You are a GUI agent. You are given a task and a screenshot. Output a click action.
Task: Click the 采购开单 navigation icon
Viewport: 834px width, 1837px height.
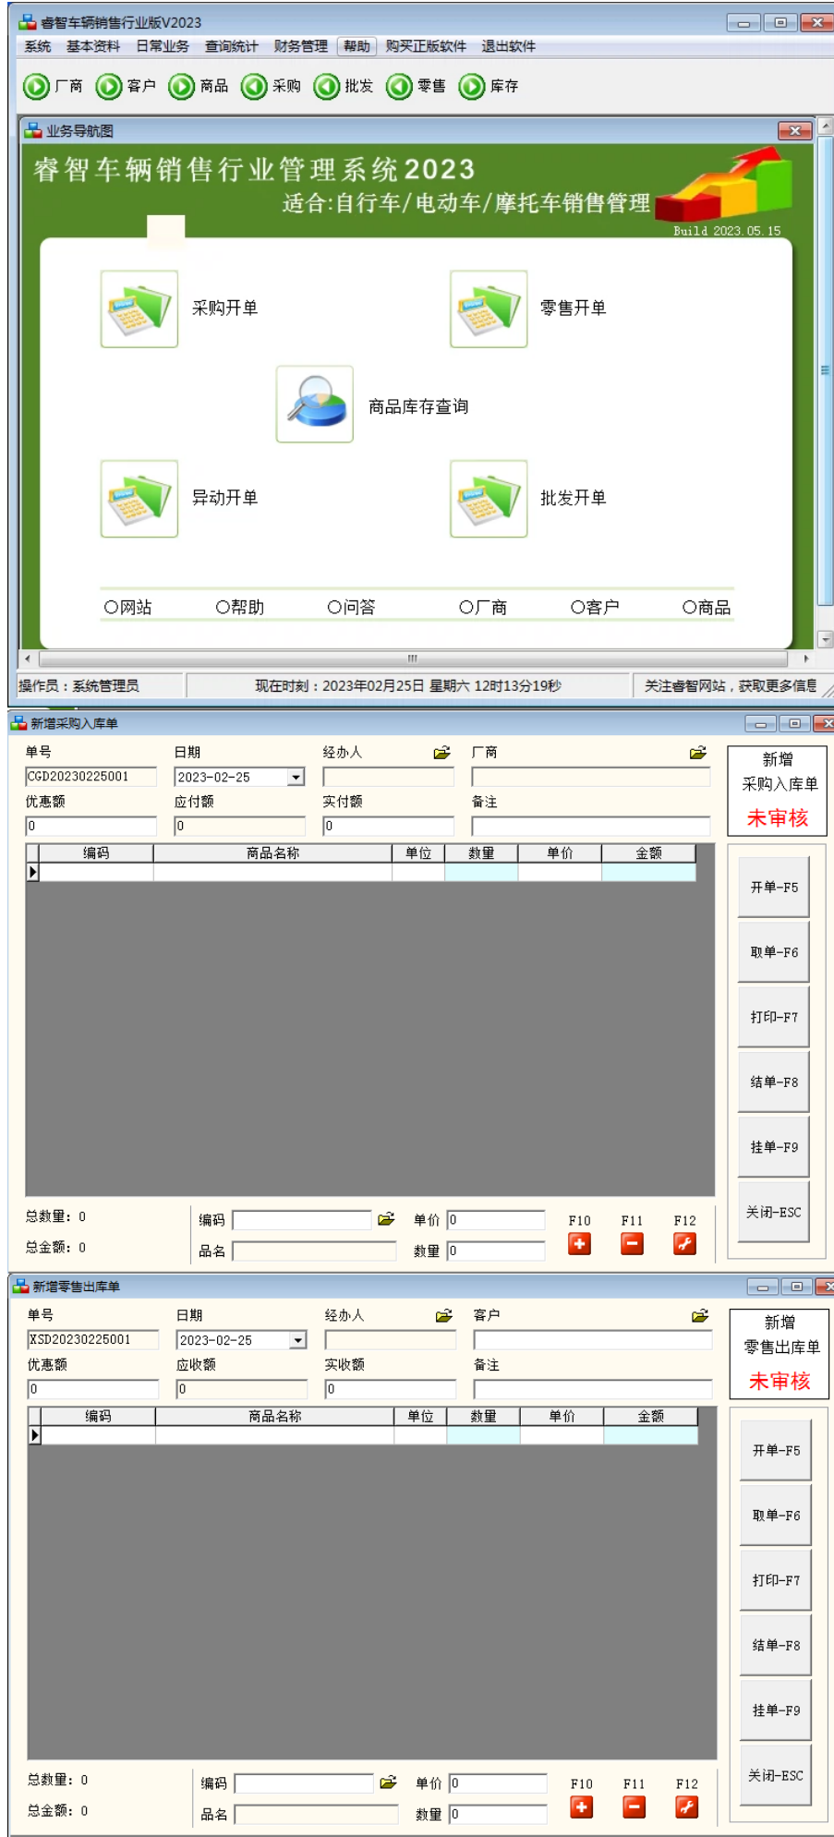(139, 308)
